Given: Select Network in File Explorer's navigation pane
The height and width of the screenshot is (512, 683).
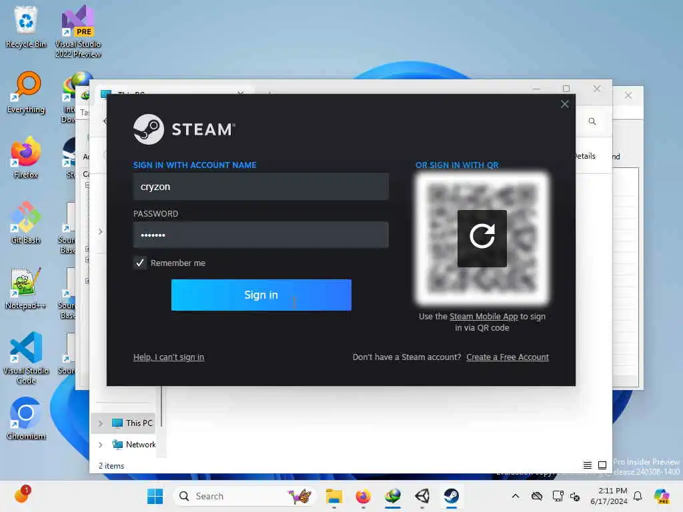Looking at the screenshot, I should click(x=133, y=445).
